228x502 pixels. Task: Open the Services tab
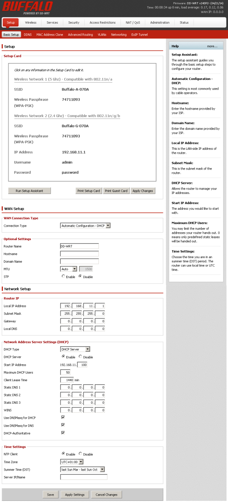[x=52, y=23]
